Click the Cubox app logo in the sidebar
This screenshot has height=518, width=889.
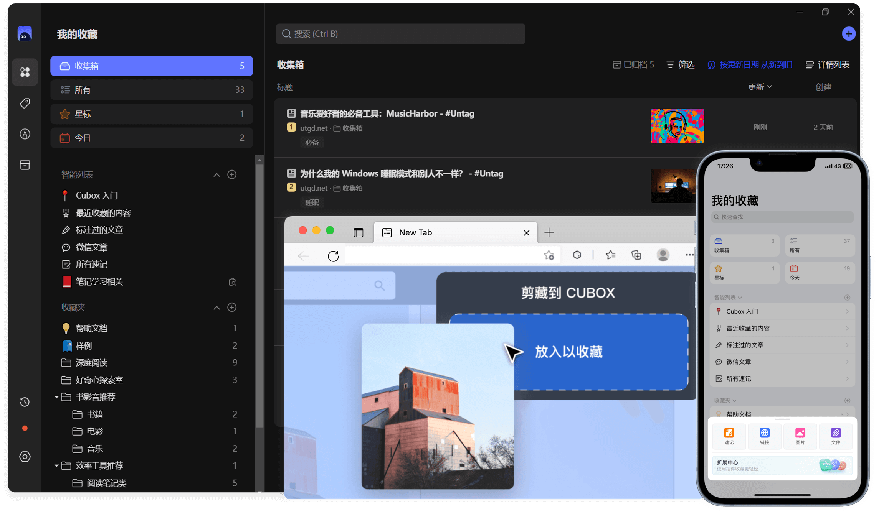click(x=25, y=34)
